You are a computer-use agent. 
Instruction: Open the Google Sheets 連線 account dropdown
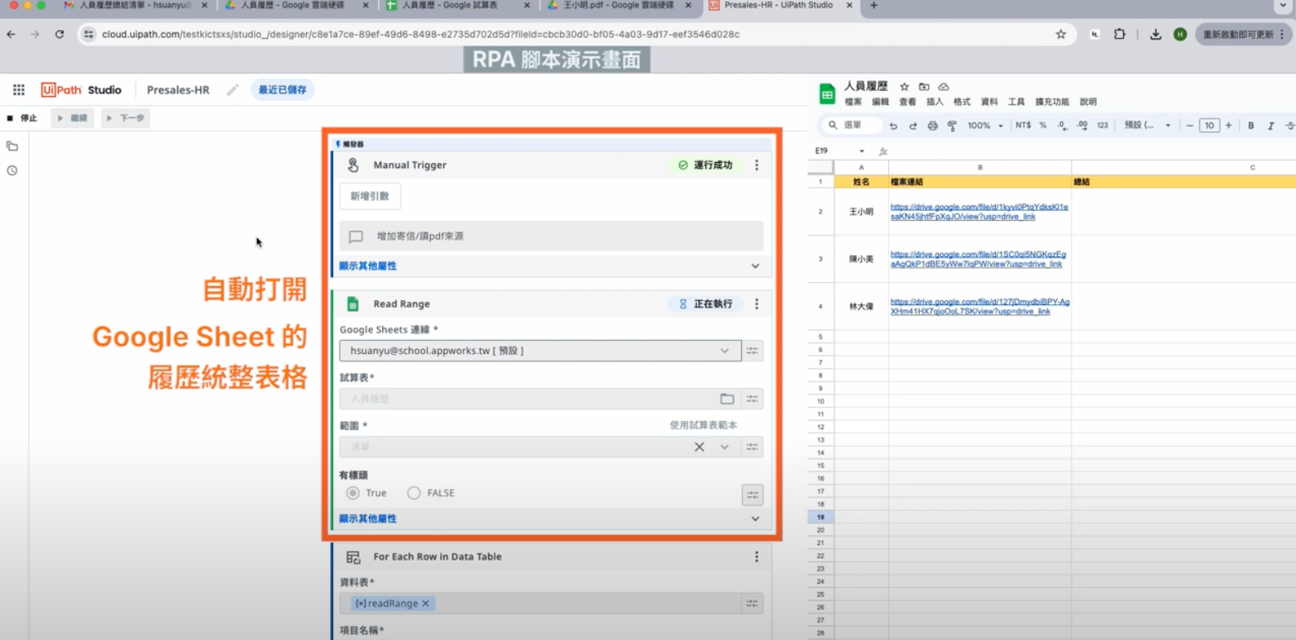point(725,351)
